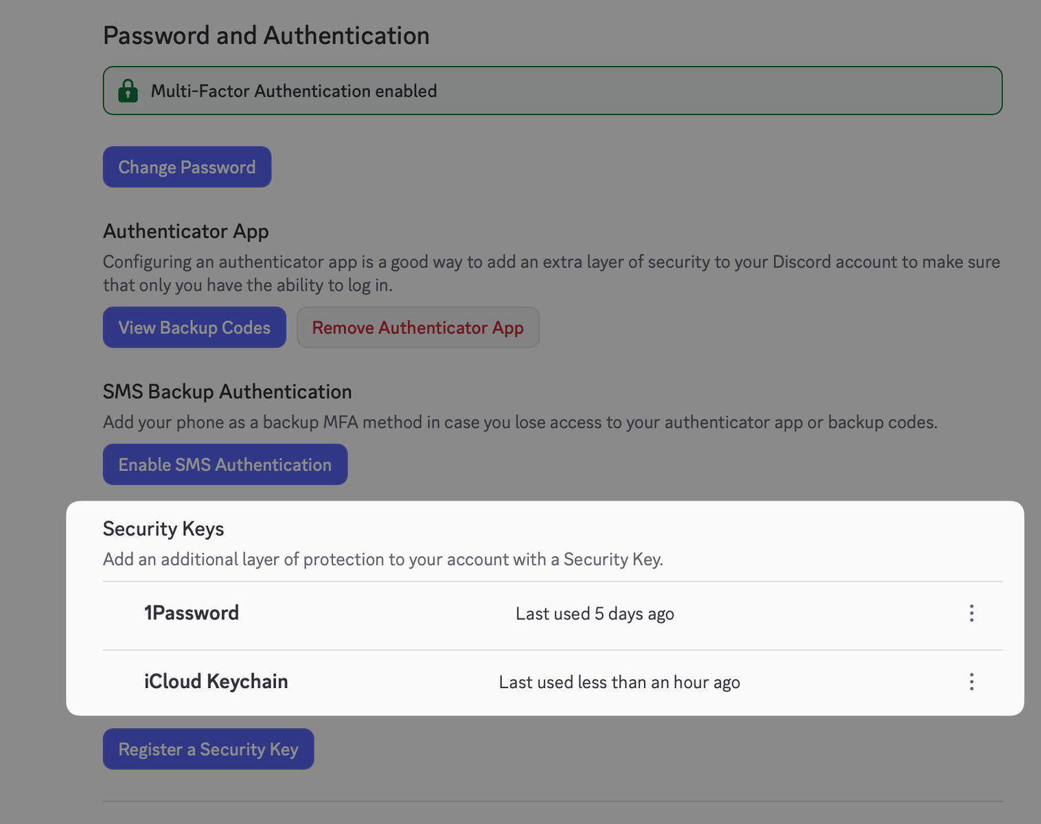Click "Last used less than an hour ago"
The width and height of the screenshot is (1041, 824).
[x=619, y=683]
